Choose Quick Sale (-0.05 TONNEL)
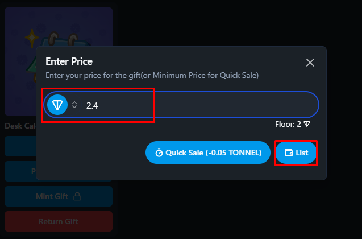This screenshot has height=239, width=362. 208,153
